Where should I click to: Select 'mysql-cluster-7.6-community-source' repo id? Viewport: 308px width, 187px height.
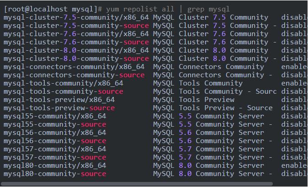click(76, 42)
